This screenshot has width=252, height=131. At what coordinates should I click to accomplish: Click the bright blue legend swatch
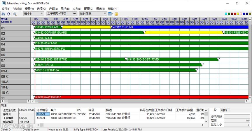(244, 14)
